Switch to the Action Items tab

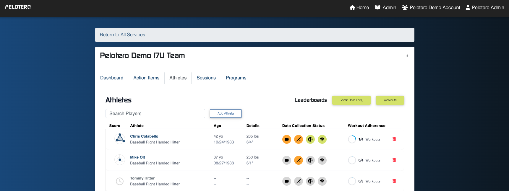click(146, 78)
